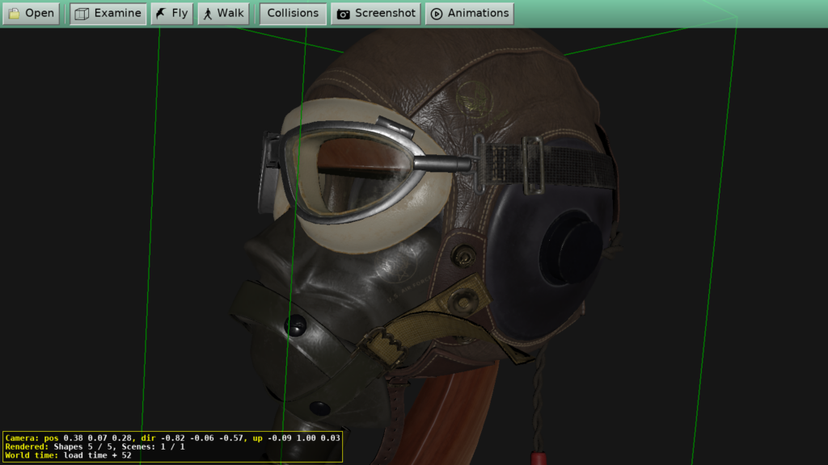Toggle the Collisions option
828x465 pixels.
(x=292, y=13)
